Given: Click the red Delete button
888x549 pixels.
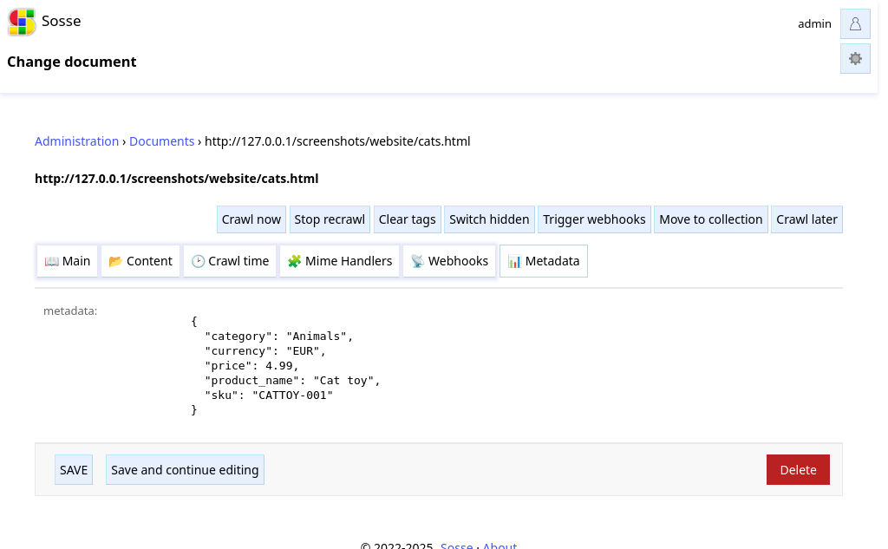Looking at the screenshot, I should click(x=798, y=470).
